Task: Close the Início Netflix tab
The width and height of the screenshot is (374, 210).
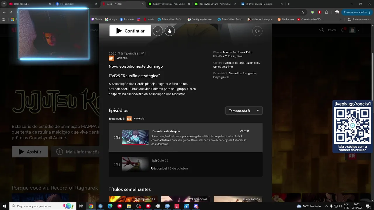Action: coord(143,4)
